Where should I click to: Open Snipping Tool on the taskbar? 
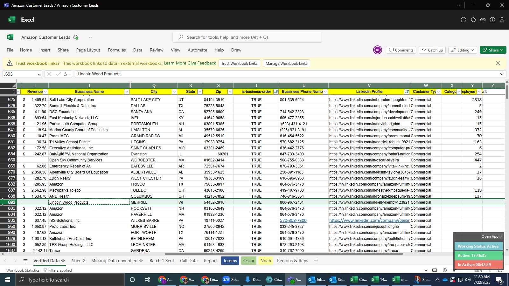click(422, 280)
